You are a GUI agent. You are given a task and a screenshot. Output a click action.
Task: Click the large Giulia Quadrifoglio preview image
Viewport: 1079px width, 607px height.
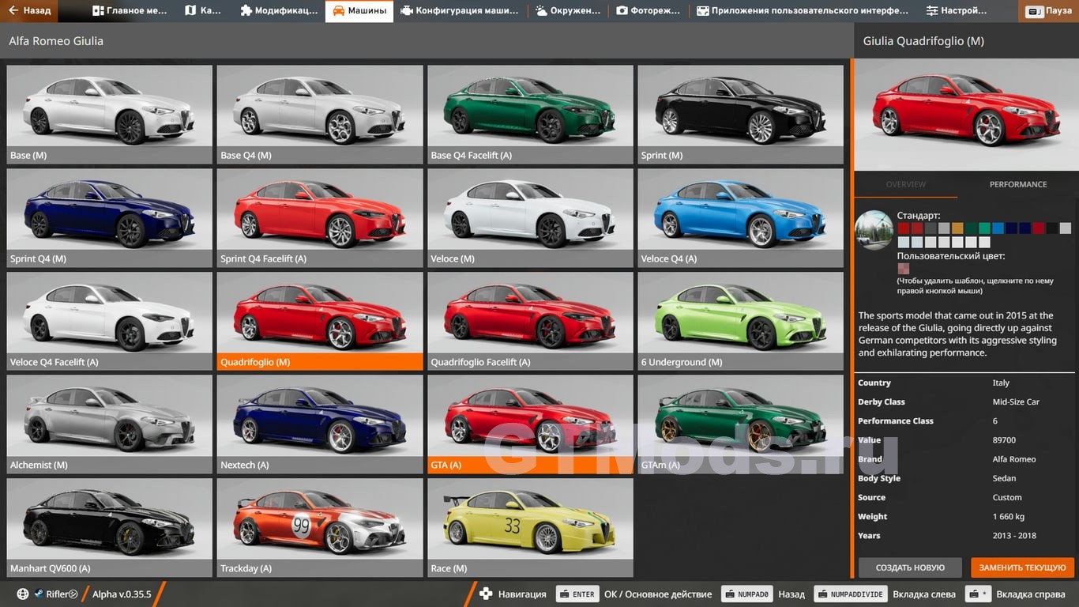point(967,115)
